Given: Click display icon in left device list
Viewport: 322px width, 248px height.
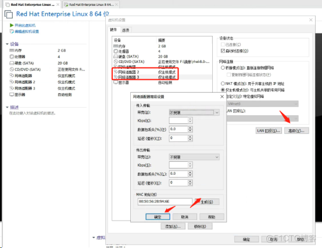Looking at the screenshot, I should (12, 94).
